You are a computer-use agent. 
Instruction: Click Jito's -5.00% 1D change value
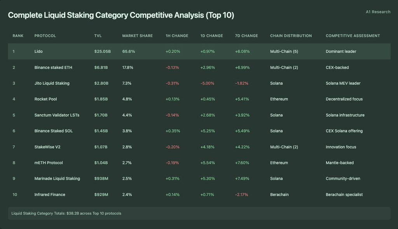(x=208, y=83)
